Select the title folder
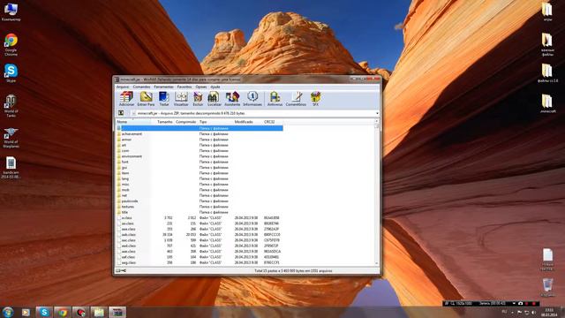Viewport: 565px width, 318px height. (124, 212)
